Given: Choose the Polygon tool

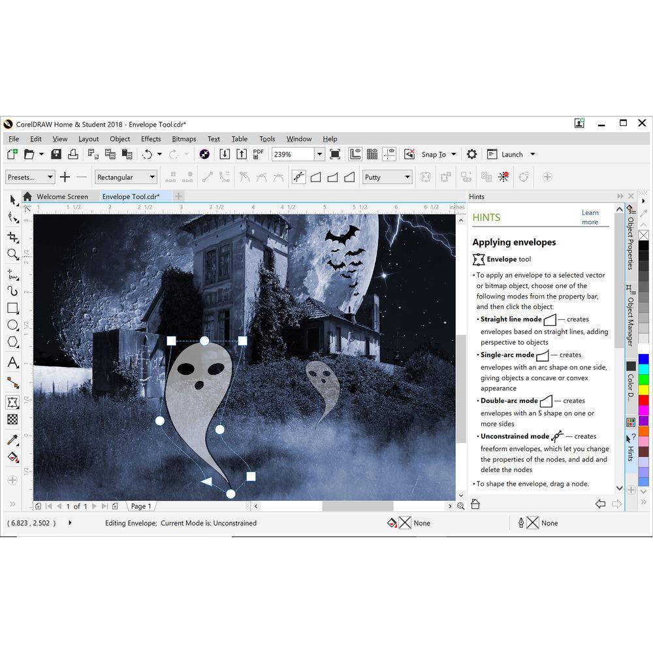Looking at the screenshot, I should point(12,342).
